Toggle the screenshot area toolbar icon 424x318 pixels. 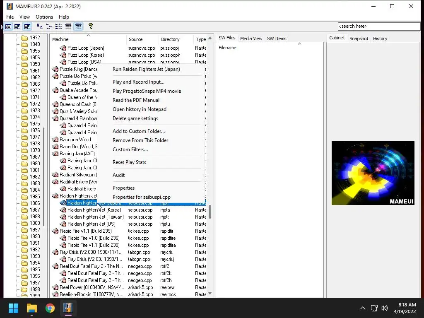click(27, 26)
